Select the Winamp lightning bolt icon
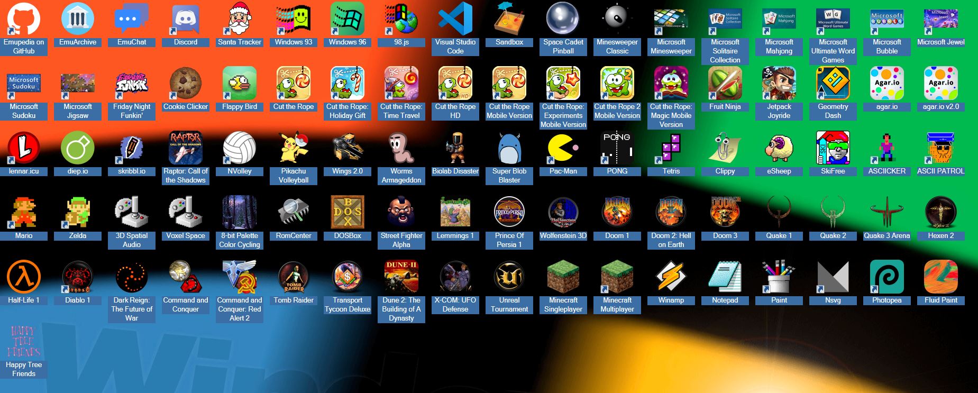 tap(671, 277)
